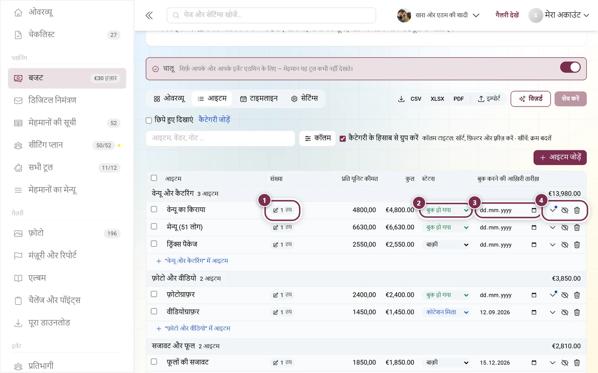Viewport: 598px width, 373px height.
Task: Edit quantity pencil in ड्रिंक्स पैकेज row
Action: [x=275, y=245]
